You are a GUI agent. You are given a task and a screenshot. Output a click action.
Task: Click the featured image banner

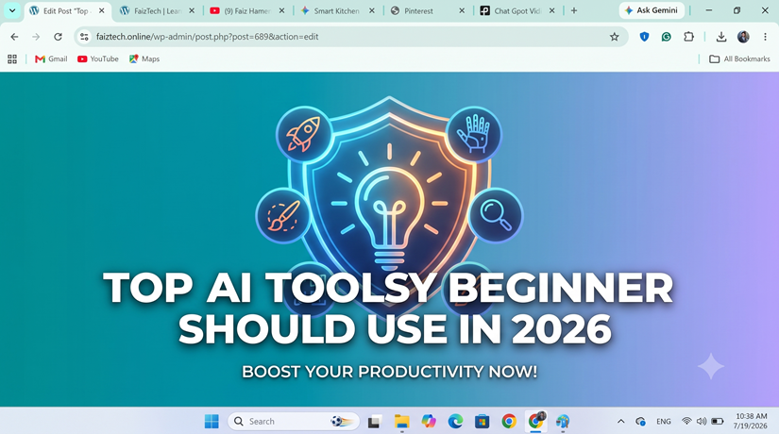389,240
